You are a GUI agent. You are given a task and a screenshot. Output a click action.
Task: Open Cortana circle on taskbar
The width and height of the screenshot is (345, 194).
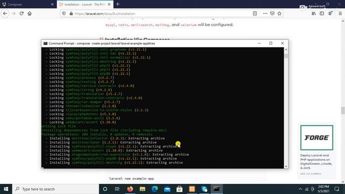105,189
